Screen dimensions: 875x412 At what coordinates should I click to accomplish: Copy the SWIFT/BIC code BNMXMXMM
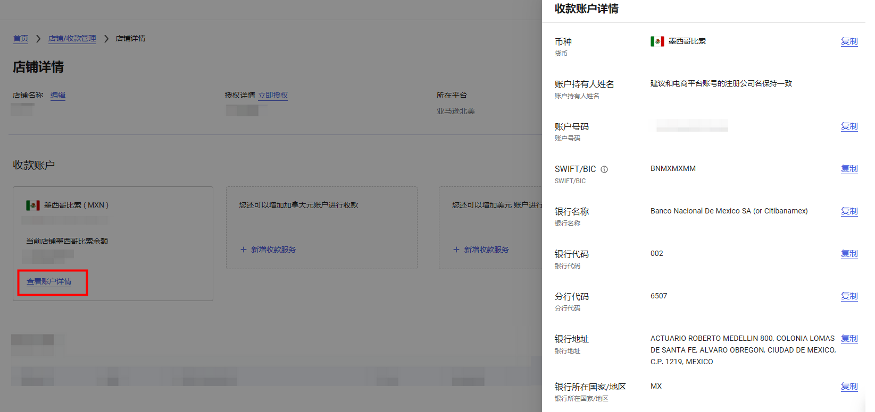click(x=849, y=169)
